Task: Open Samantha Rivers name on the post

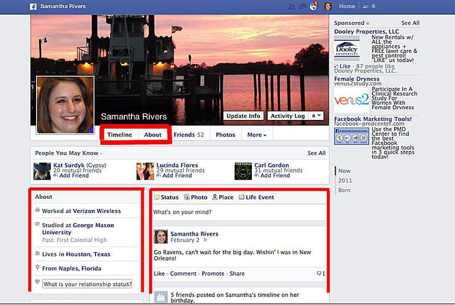Action: pyautogui.click(x=194, y=234)
